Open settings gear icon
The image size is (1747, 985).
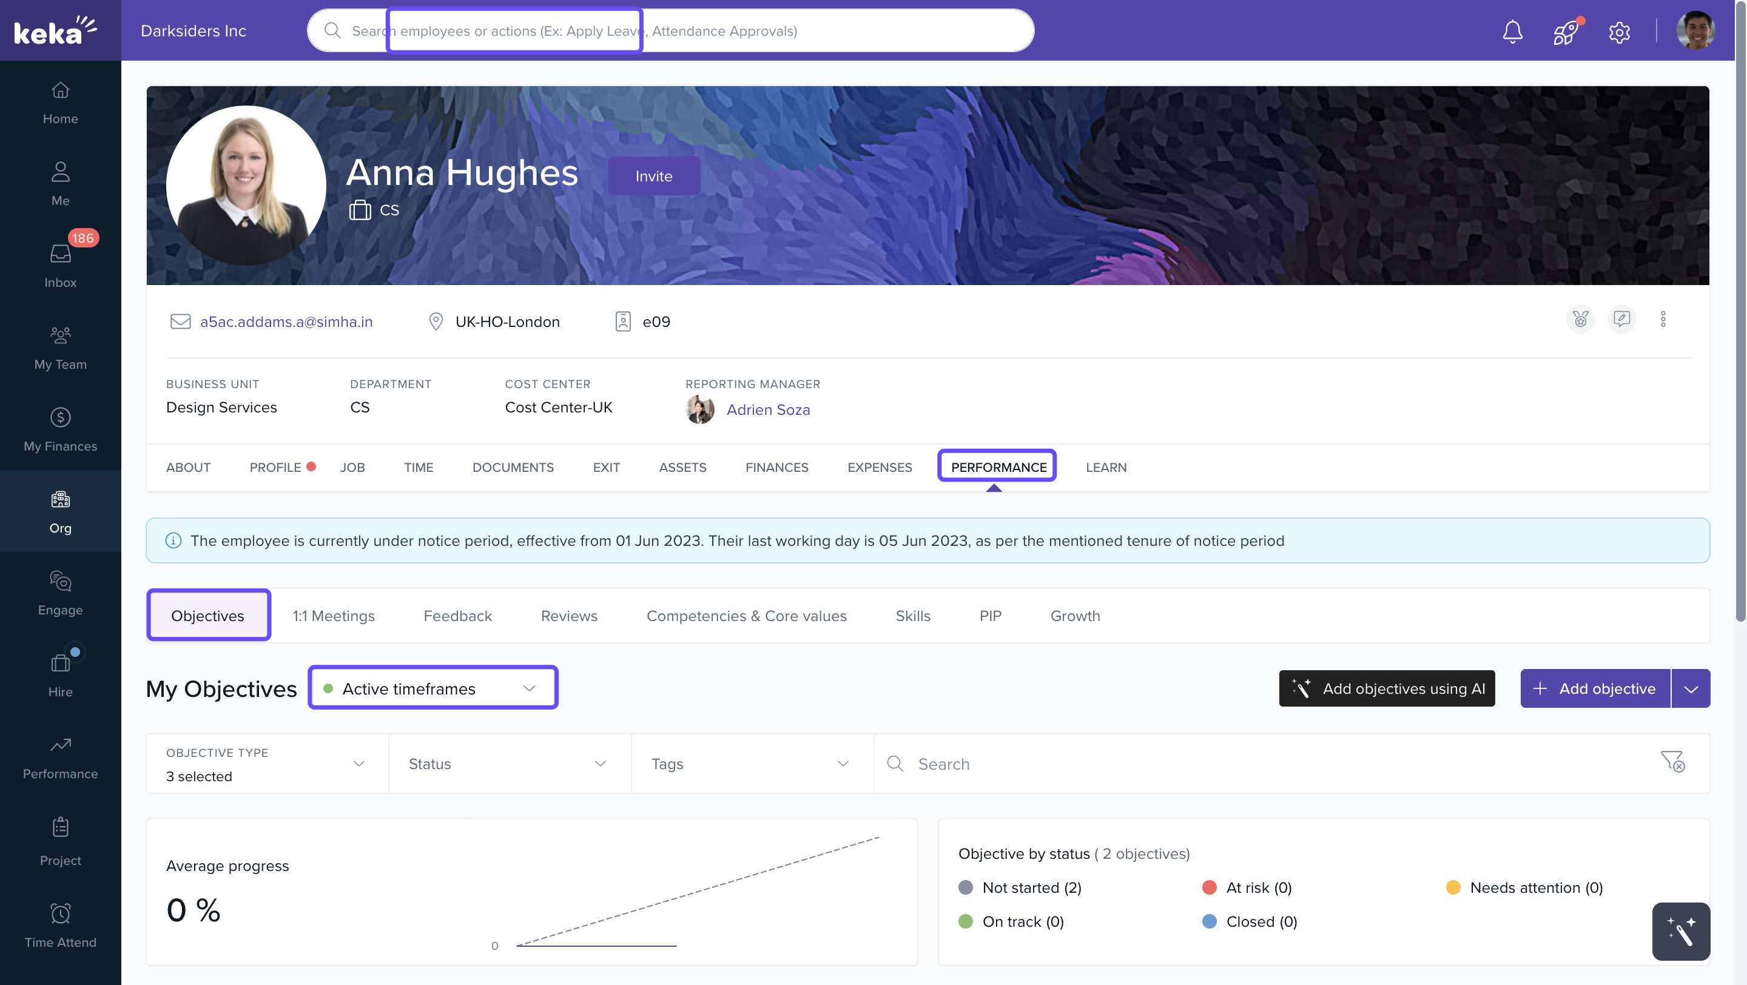1619,32
